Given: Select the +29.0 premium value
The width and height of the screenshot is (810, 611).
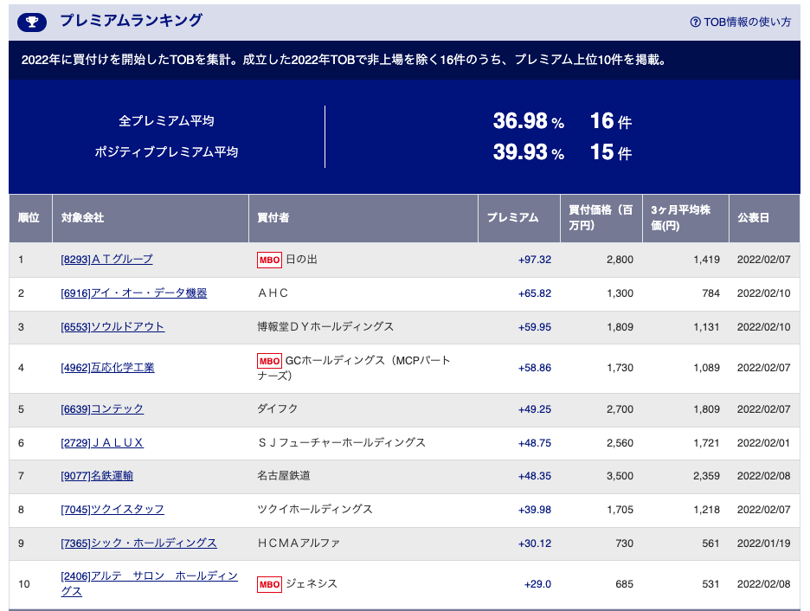Looking at the screenshot, I should pyautogui.click(x=537, y=584).
